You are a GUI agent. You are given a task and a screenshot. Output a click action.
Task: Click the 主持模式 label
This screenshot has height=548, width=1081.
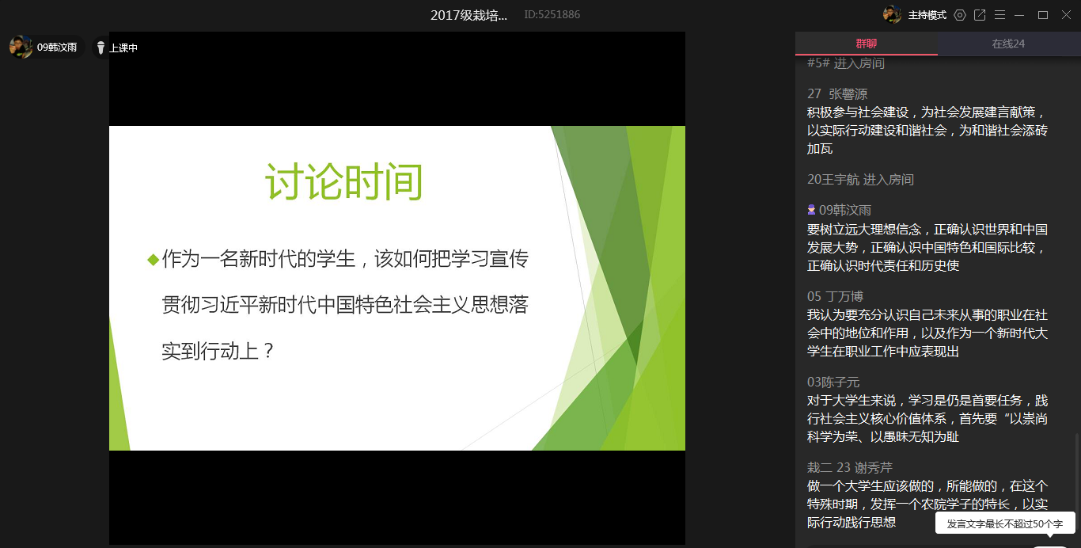(x=927, y=15)
